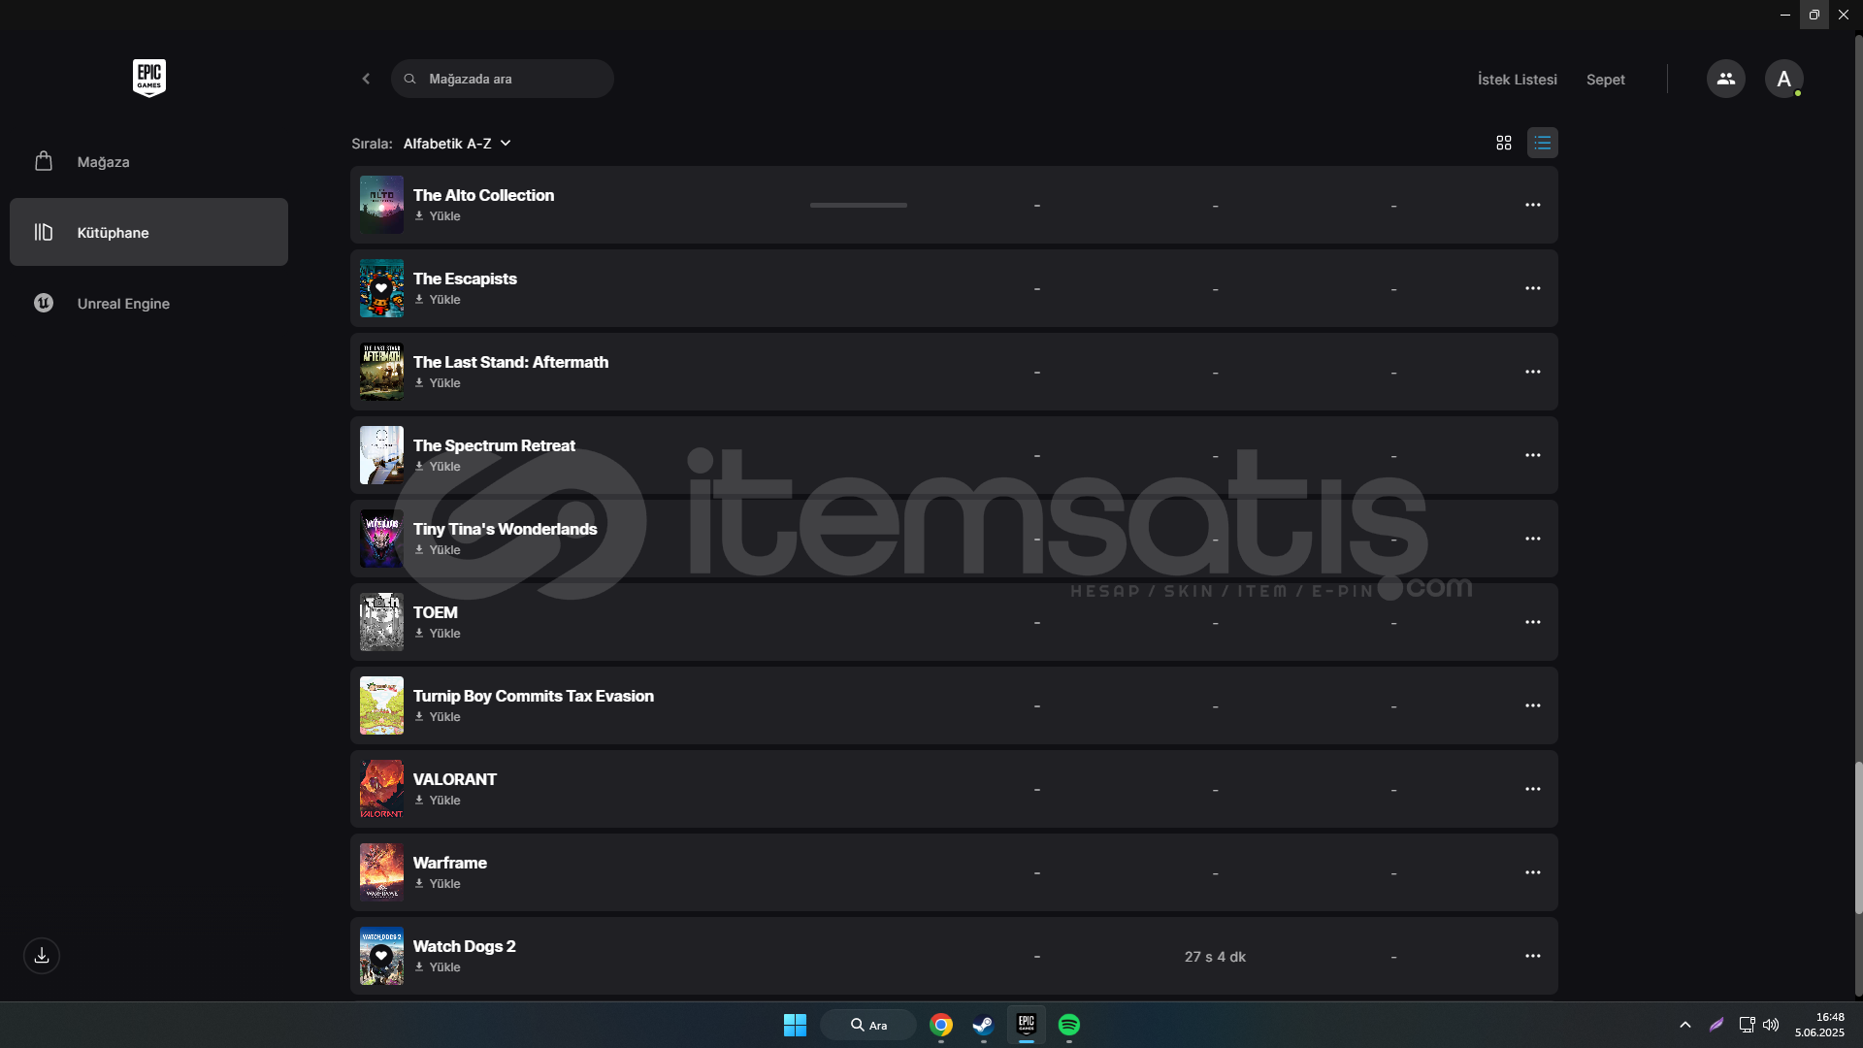Open the friends list icon

1725,79
